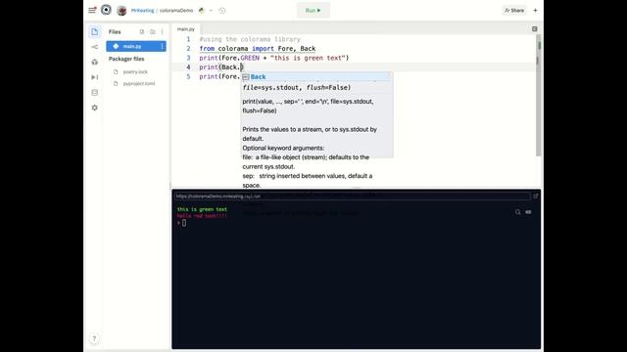Click the red text console output
This screenshot has height=352, width=627.
pos(202,215)
